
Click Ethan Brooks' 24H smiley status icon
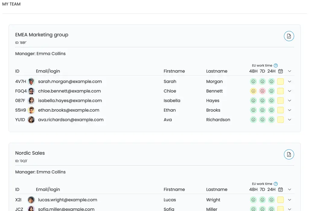point(272,110)
